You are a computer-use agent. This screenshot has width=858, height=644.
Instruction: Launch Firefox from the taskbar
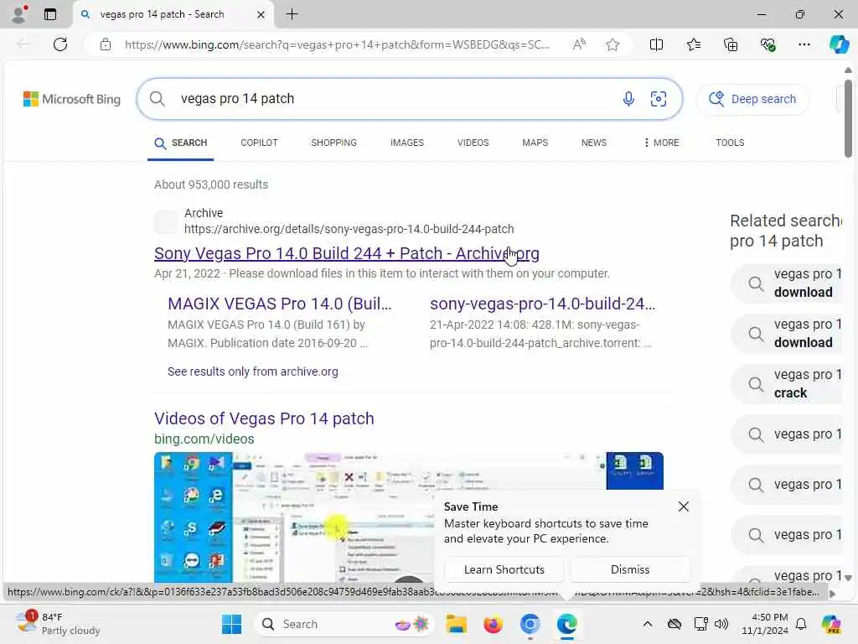[493, 624]
